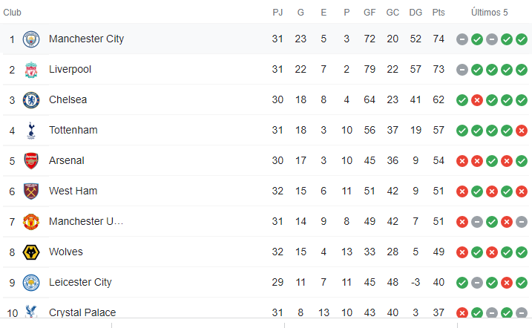Click the Tottenham club crest
This screenshot has width=532, height=328.
point(31,130)
